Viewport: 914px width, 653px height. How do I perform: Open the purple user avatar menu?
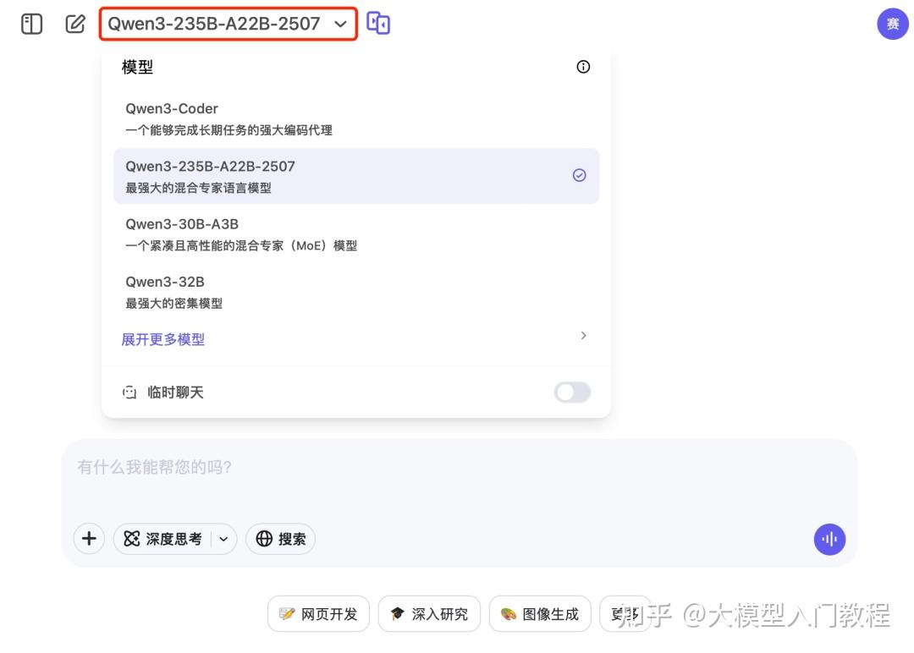click(893, 24)
